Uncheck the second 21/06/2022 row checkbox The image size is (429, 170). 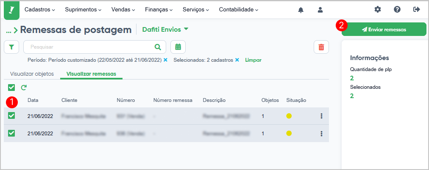click(11, 134)
